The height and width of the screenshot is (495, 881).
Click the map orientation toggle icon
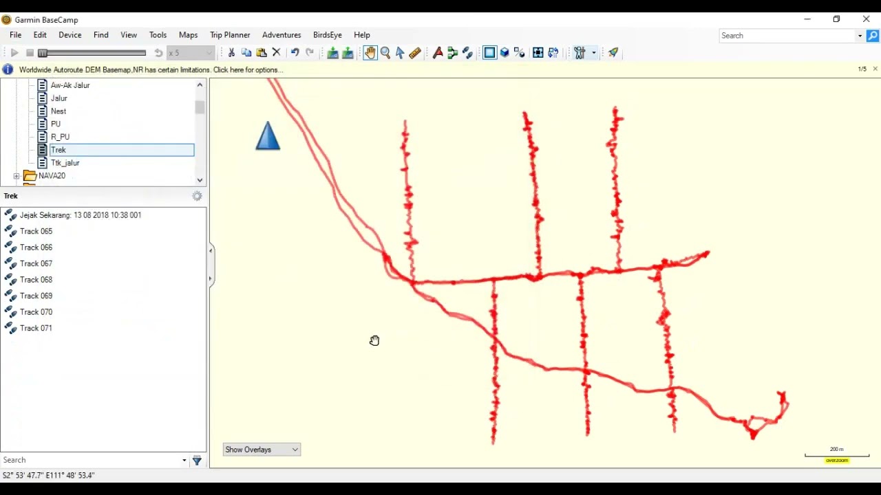point(553,53)
